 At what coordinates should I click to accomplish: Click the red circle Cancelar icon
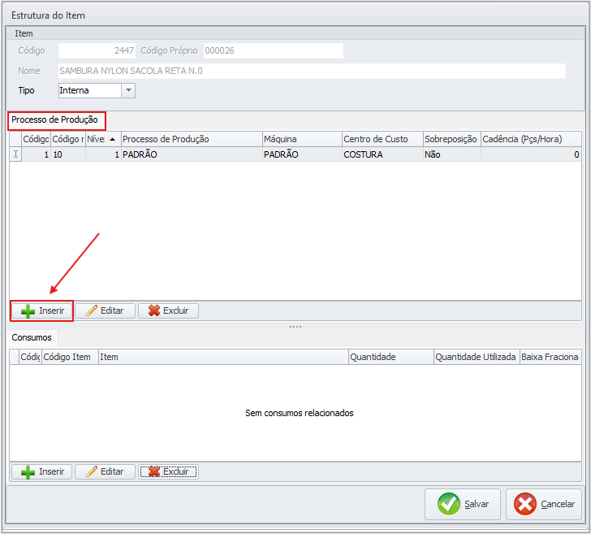pyautogui.click(x=525, y=504)
